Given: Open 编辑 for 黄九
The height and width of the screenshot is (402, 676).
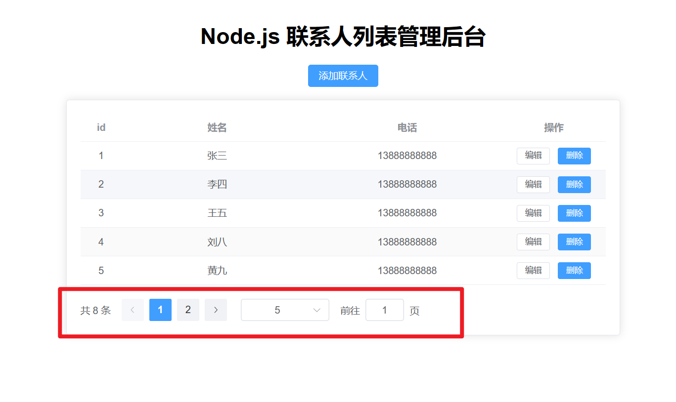Looking at the screenshot, I should (533, 271).
